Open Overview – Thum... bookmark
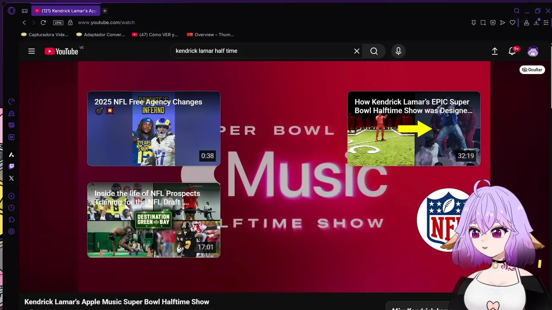This screenshot has height=310, width=552. 210,34
